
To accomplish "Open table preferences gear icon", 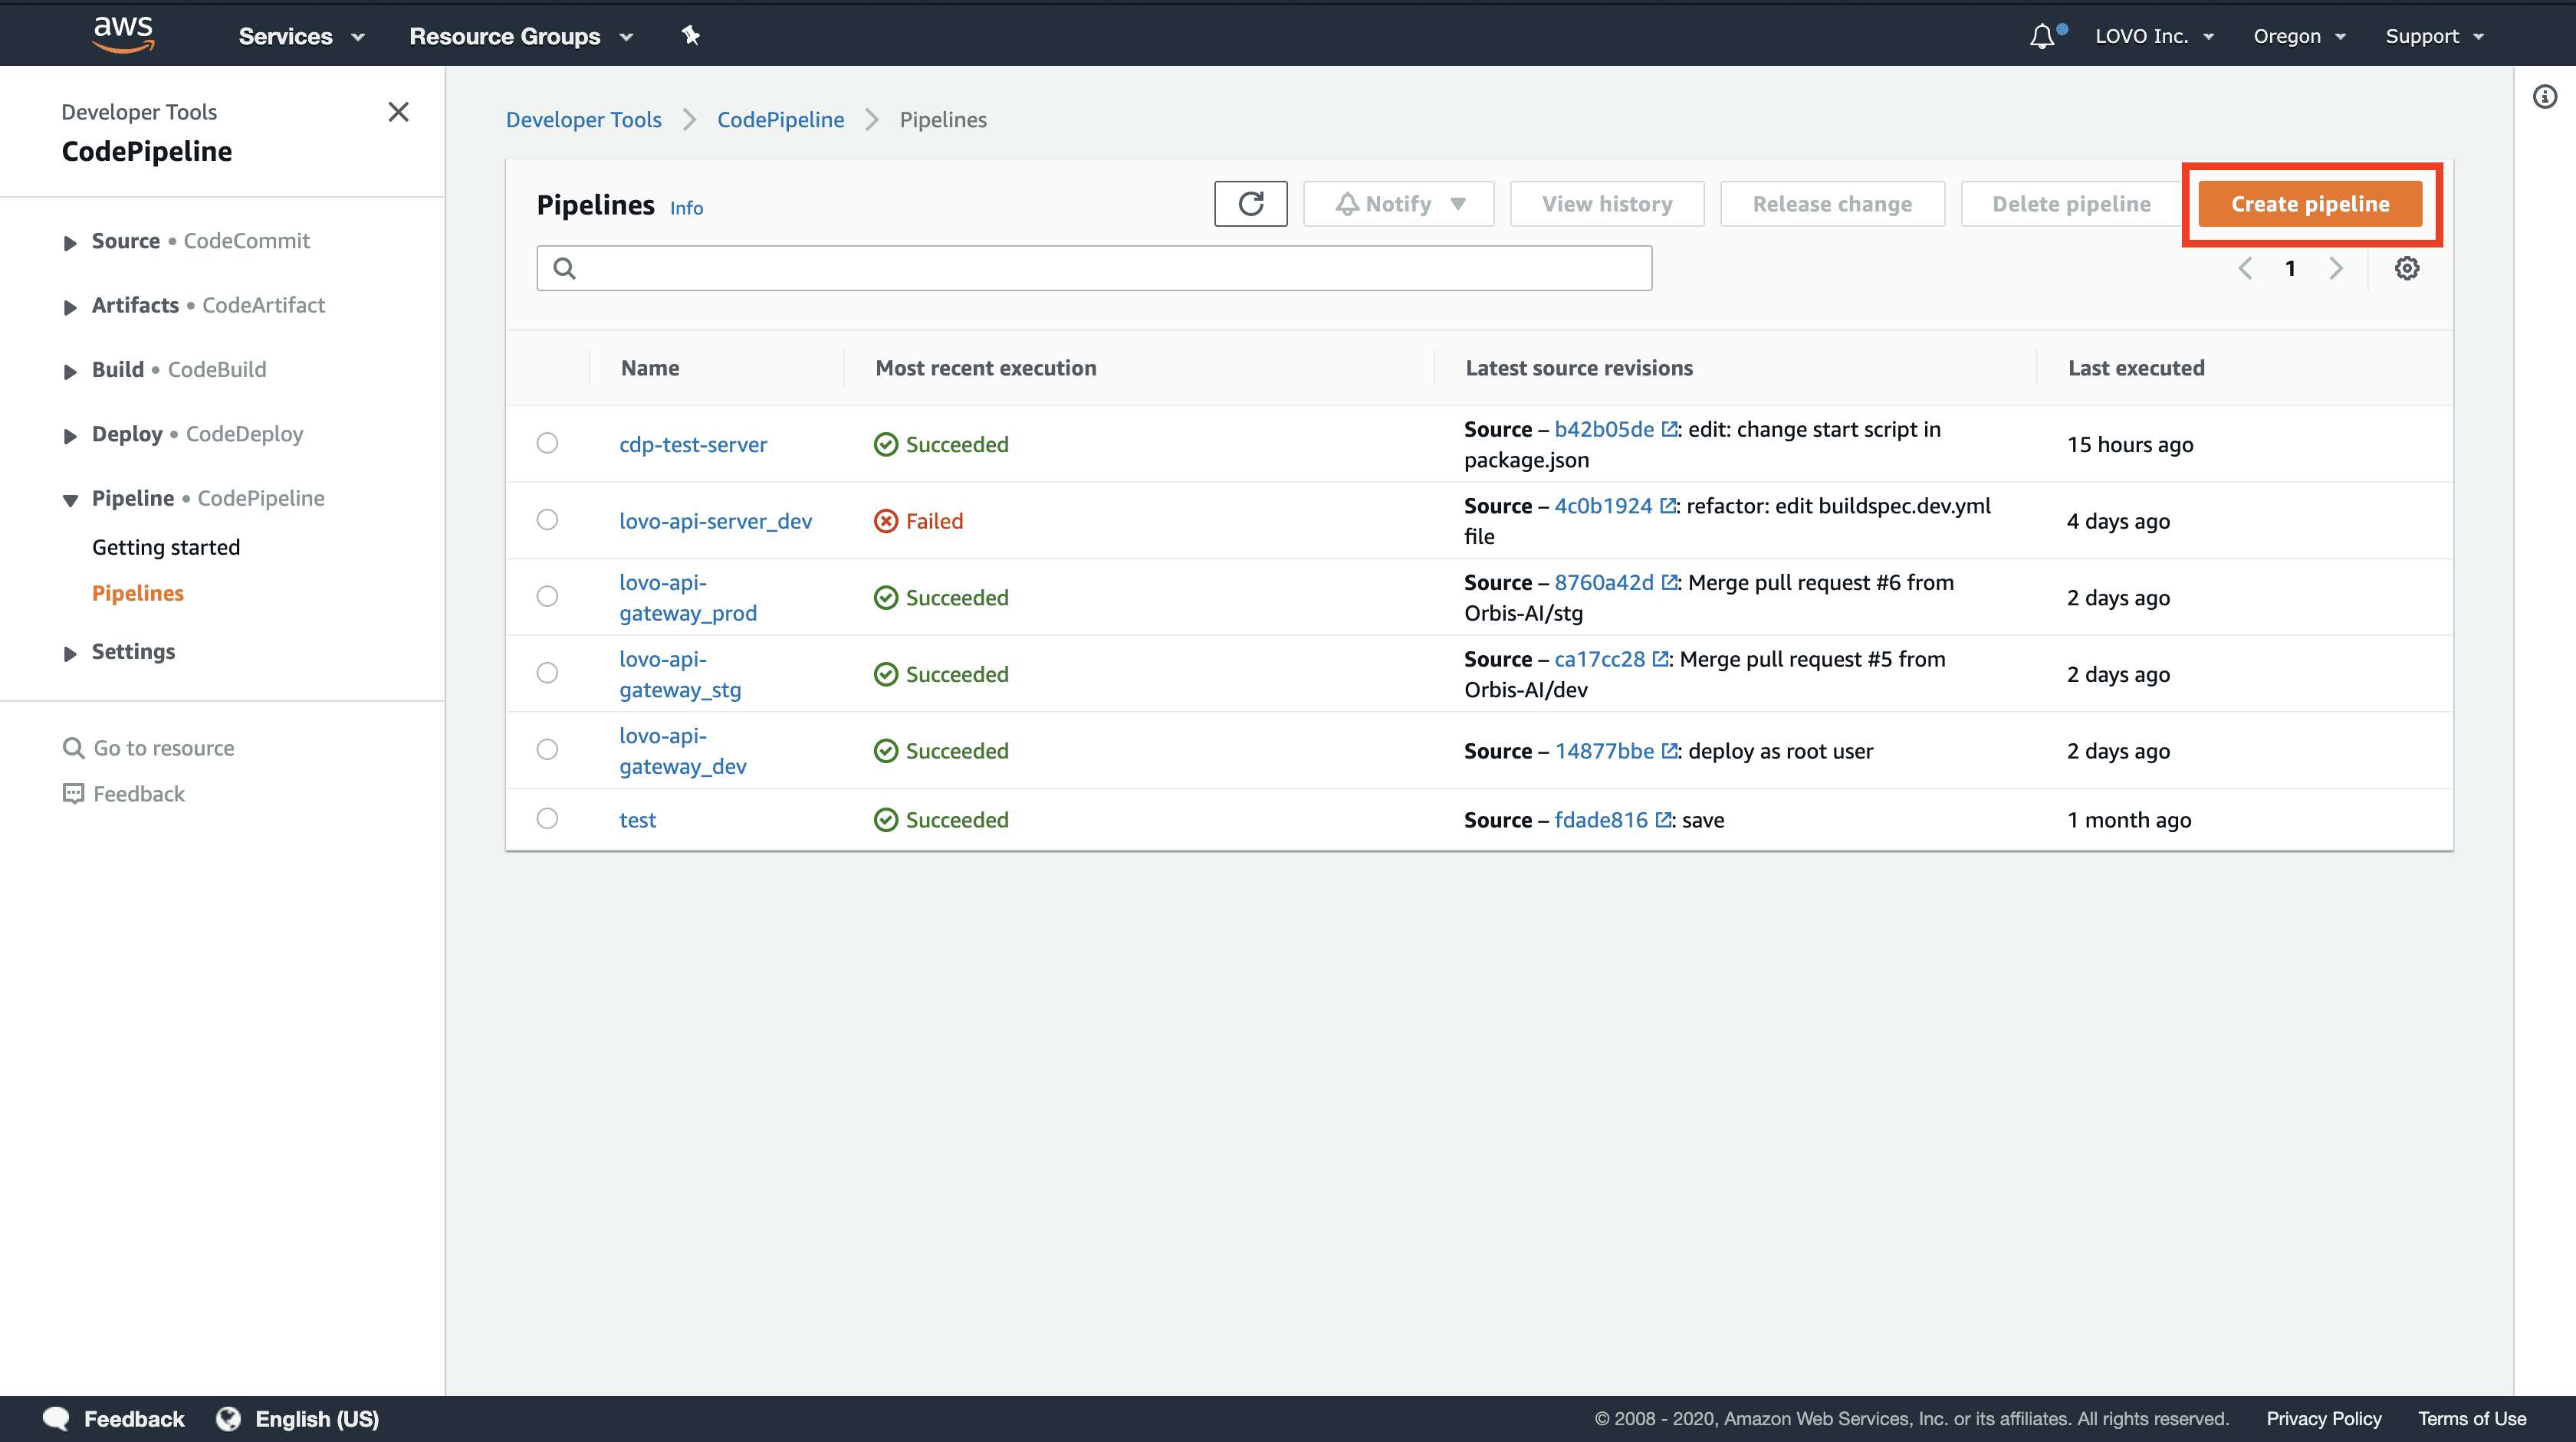I will click(2407, 268).
